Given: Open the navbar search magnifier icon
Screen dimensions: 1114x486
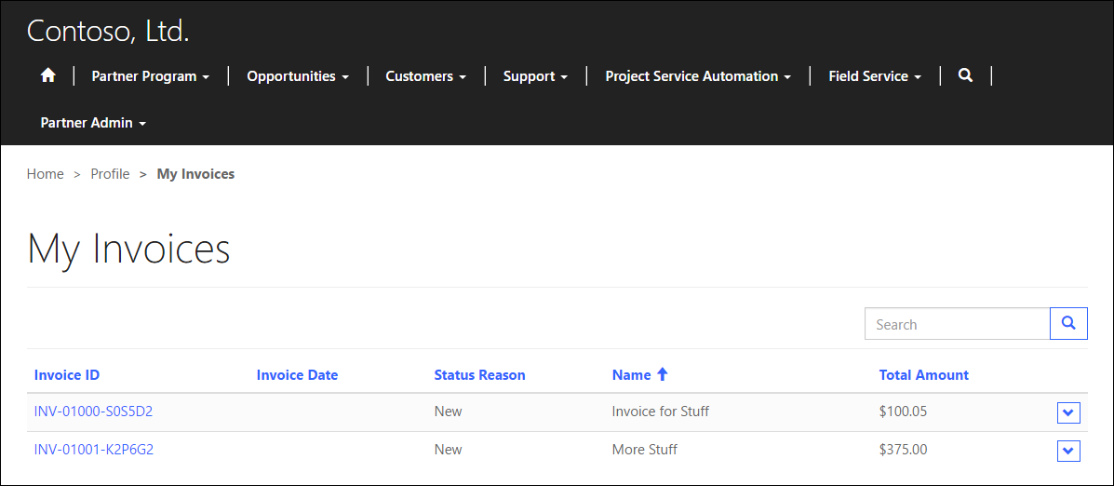Looking at the screenshot, I should point(965,75).
